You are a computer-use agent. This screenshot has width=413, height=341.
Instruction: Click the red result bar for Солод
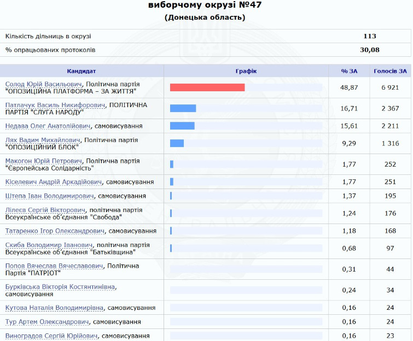pyautogui.click(x=207, y=87)
